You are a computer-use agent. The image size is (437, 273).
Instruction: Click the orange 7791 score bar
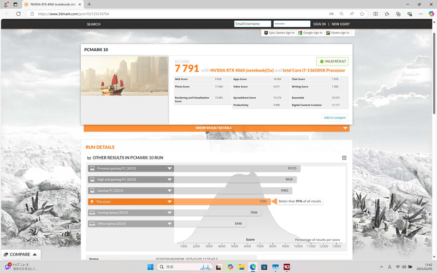pos(222,201)
